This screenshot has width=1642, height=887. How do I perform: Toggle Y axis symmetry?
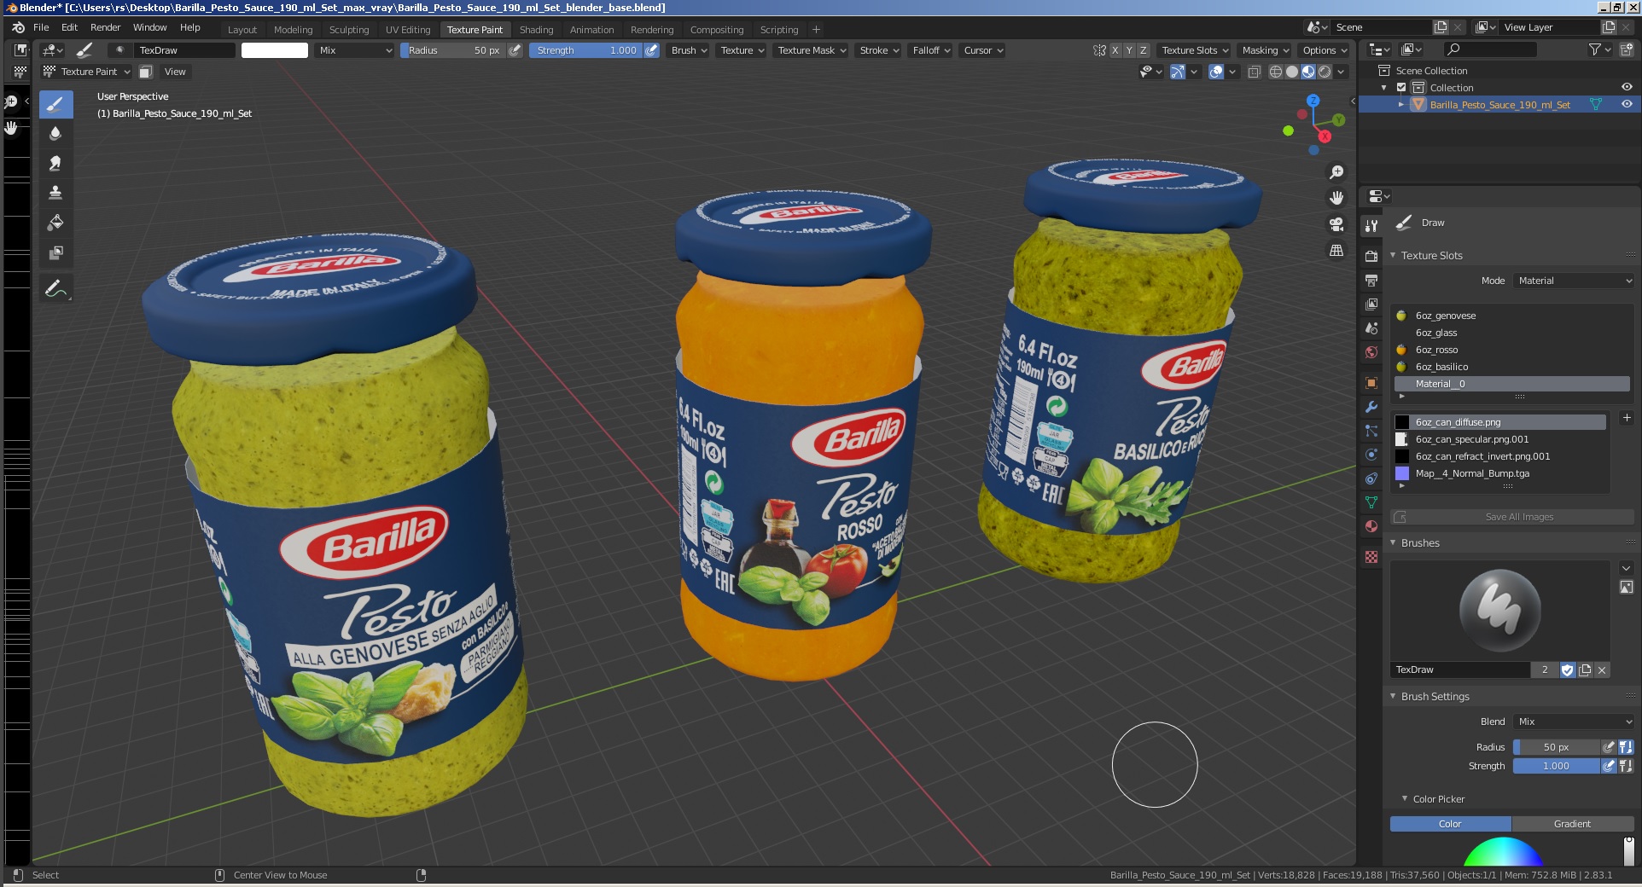(x=1129, y=50)
